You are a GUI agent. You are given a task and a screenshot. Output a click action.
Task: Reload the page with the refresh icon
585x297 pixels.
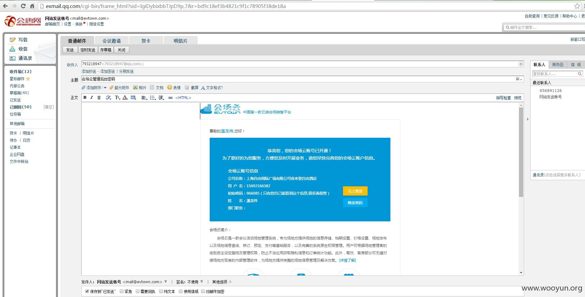(23, 6)
